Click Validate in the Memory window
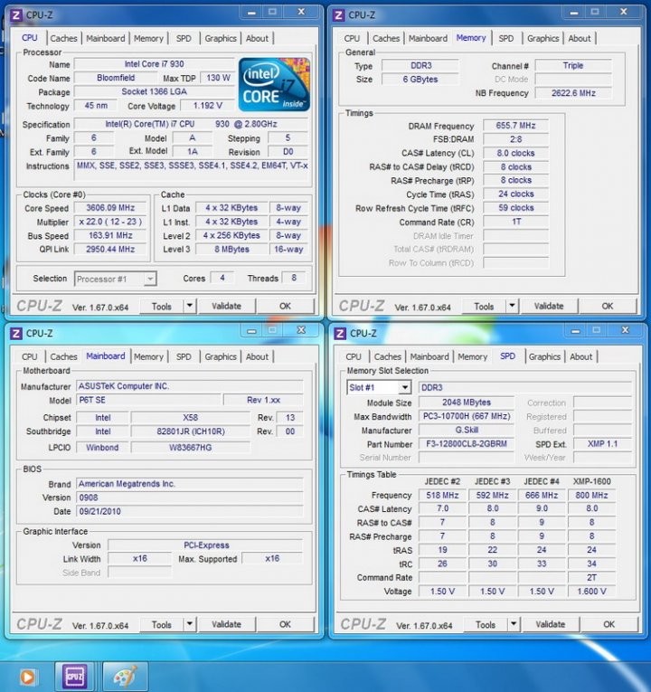 [549, 306]
